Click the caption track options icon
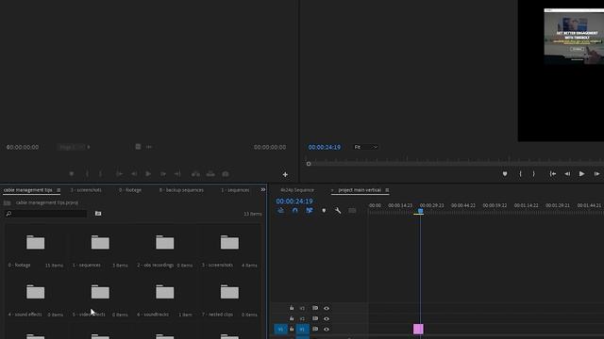The height and width of the screenshot is (339, 604). coord(352,211)
